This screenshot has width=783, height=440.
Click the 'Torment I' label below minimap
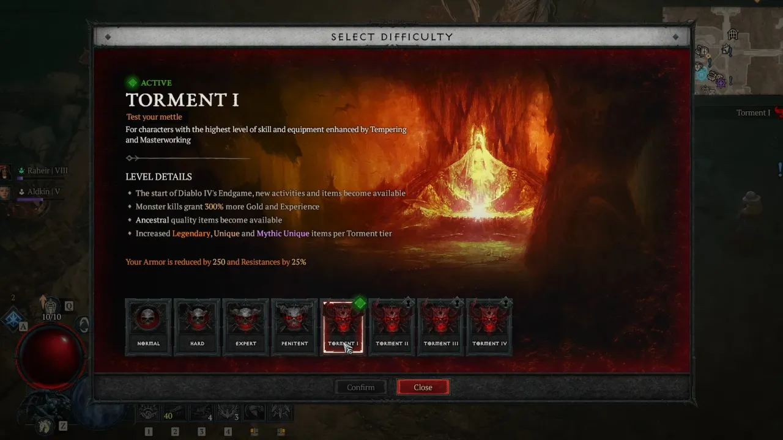(x=753, y=112)
